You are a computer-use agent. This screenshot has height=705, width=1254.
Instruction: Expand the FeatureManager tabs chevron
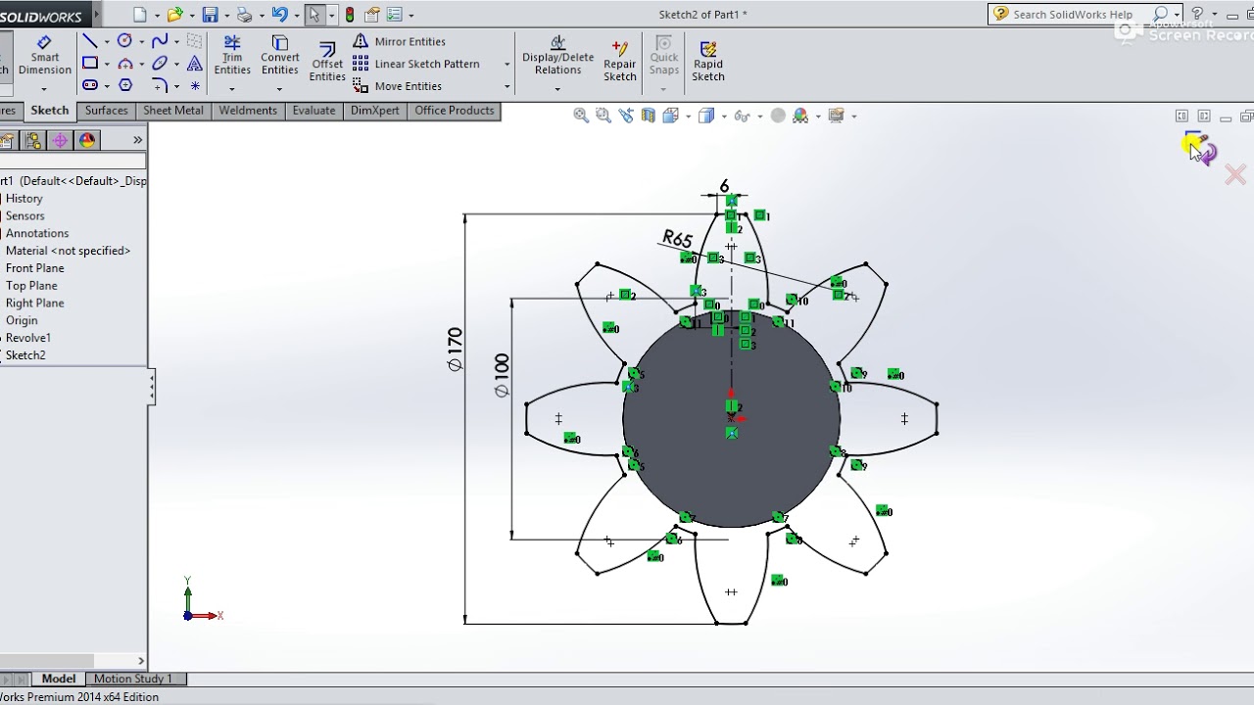click(137, 140)
